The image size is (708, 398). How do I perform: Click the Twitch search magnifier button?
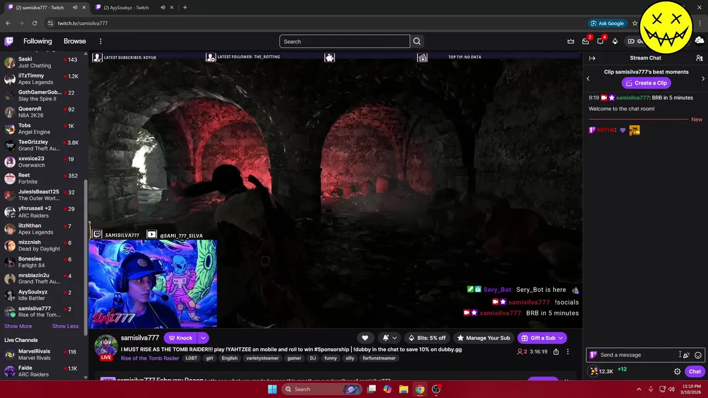tap(417, 41)
